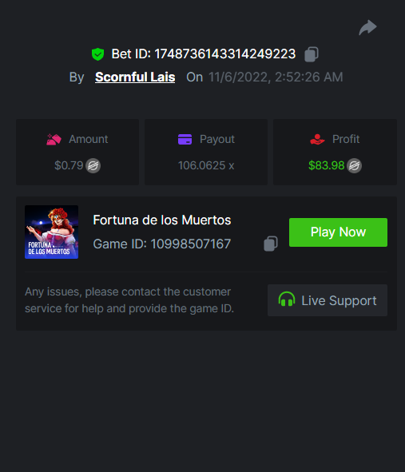This screenshot has height=472, width=405.
Task: Click the pink Amount icon
Action: (x=54, y=140)
